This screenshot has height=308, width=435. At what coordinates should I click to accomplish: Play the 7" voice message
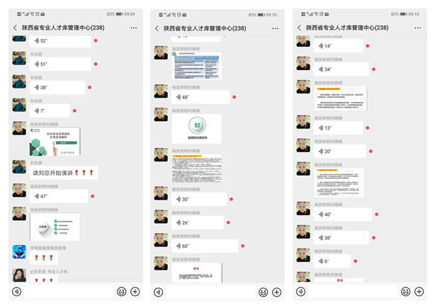pos(50,111)
